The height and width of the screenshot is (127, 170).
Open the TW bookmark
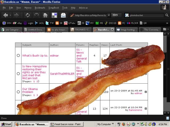[50, 23]
